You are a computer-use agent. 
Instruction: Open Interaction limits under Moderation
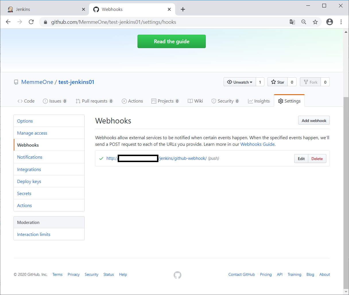(x=49, y=234)
